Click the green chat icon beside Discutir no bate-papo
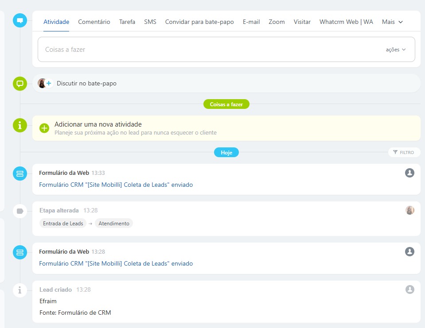425x328 pixels. (x=20, y=83)
